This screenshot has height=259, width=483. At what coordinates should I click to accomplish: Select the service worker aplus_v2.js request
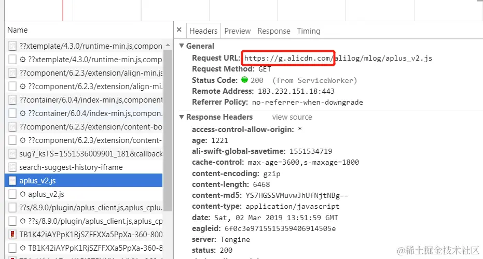(x=84, y=194)
